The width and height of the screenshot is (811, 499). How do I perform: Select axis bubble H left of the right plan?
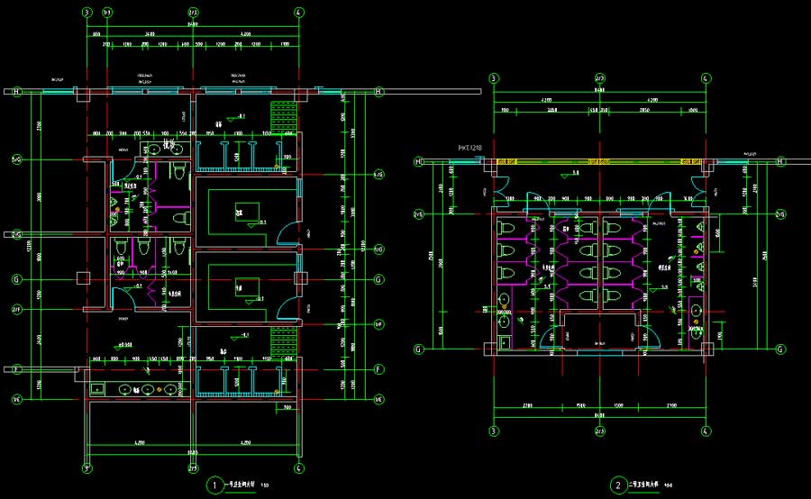point(418,162)
